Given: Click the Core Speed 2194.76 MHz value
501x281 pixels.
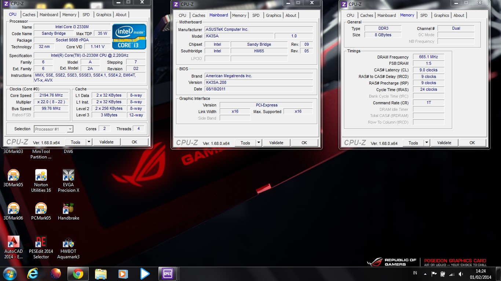Looking at the screenshot, I should (52, 95).
